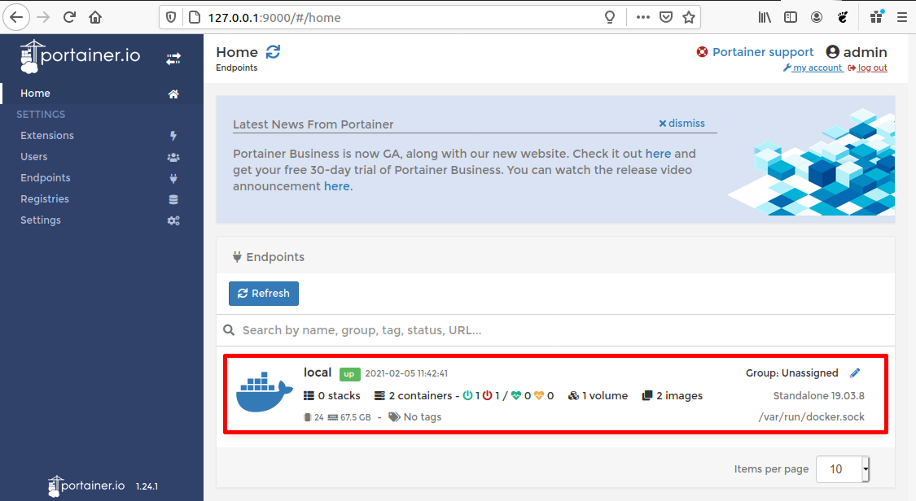Bookmark this page with star icon
The width and height of the screenshot is (916, 501).
coord(689,18)
